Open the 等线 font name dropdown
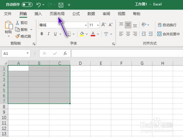Screen dimensions: 183x137 [x=86, y=25]
